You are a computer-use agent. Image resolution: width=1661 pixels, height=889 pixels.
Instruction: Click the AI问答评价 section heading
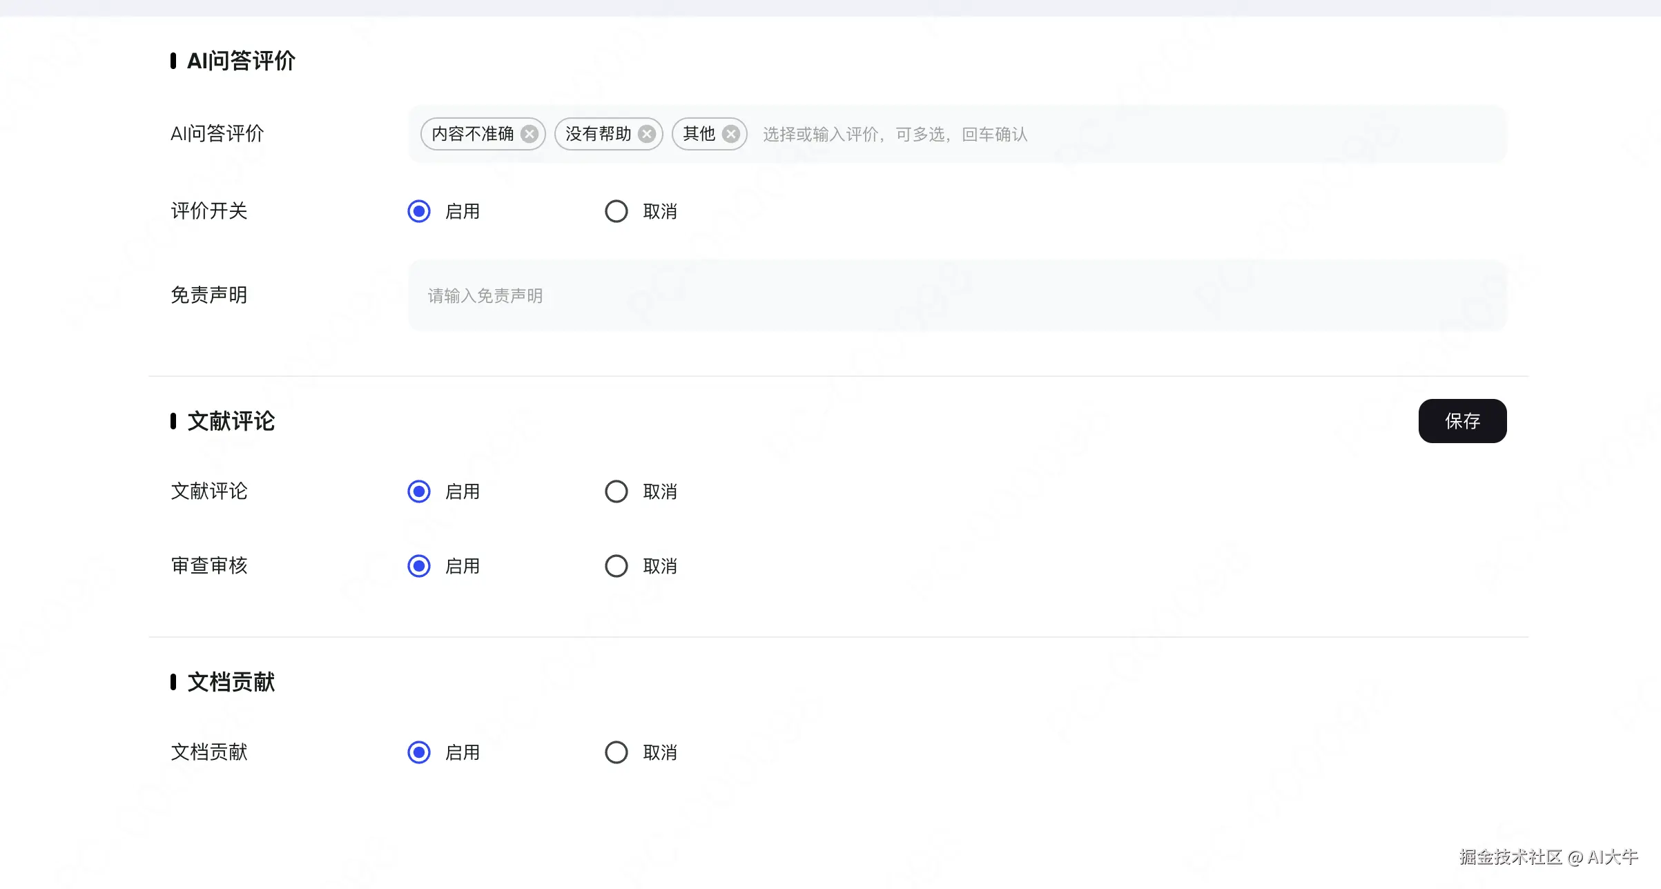click(241, 61)
